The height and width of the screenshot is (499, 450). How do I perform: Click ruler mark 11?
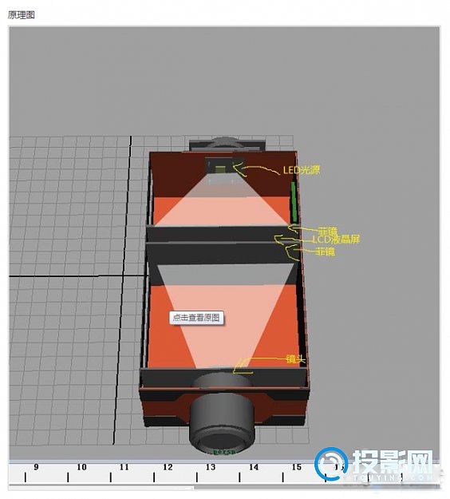tap(124, 467)
